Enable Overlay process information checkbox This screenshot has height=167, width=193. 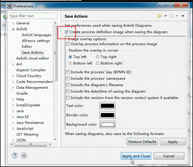(68, 44)
